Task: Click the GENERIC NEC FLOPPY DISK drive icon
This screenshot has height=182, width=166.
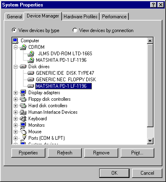Action: tap(31, 80)
